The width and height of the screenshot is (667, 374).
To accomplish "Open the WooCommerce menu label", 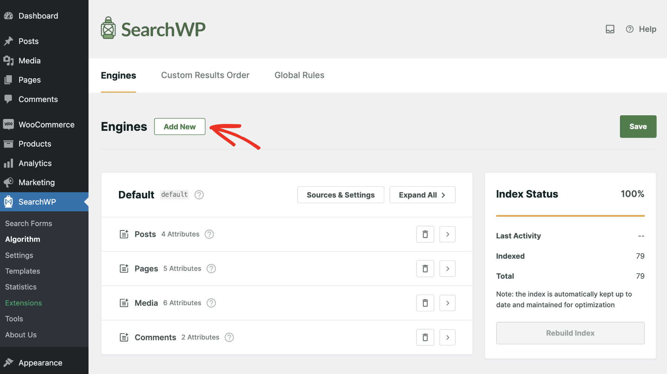I will (46, 125).
